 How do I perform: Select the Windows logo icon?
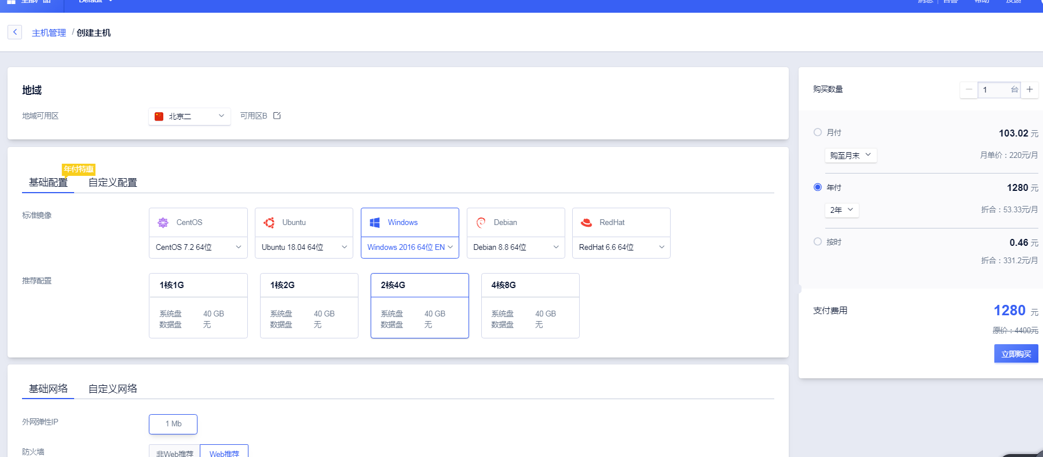click(375, 223)
